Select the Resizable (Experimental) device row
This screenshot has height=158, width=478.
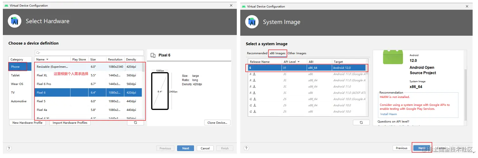(88, 67)
